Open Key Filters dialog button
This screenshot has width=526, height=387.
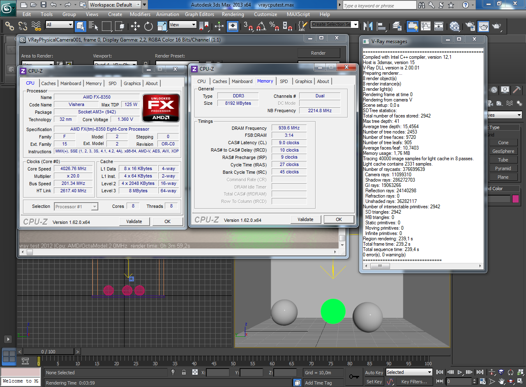414,382
